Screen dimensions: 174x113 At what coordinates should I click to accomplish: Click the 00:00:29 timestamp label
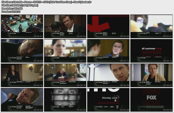(168, 110)
